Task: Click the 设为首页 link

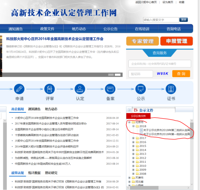Action: click(168, 2)
